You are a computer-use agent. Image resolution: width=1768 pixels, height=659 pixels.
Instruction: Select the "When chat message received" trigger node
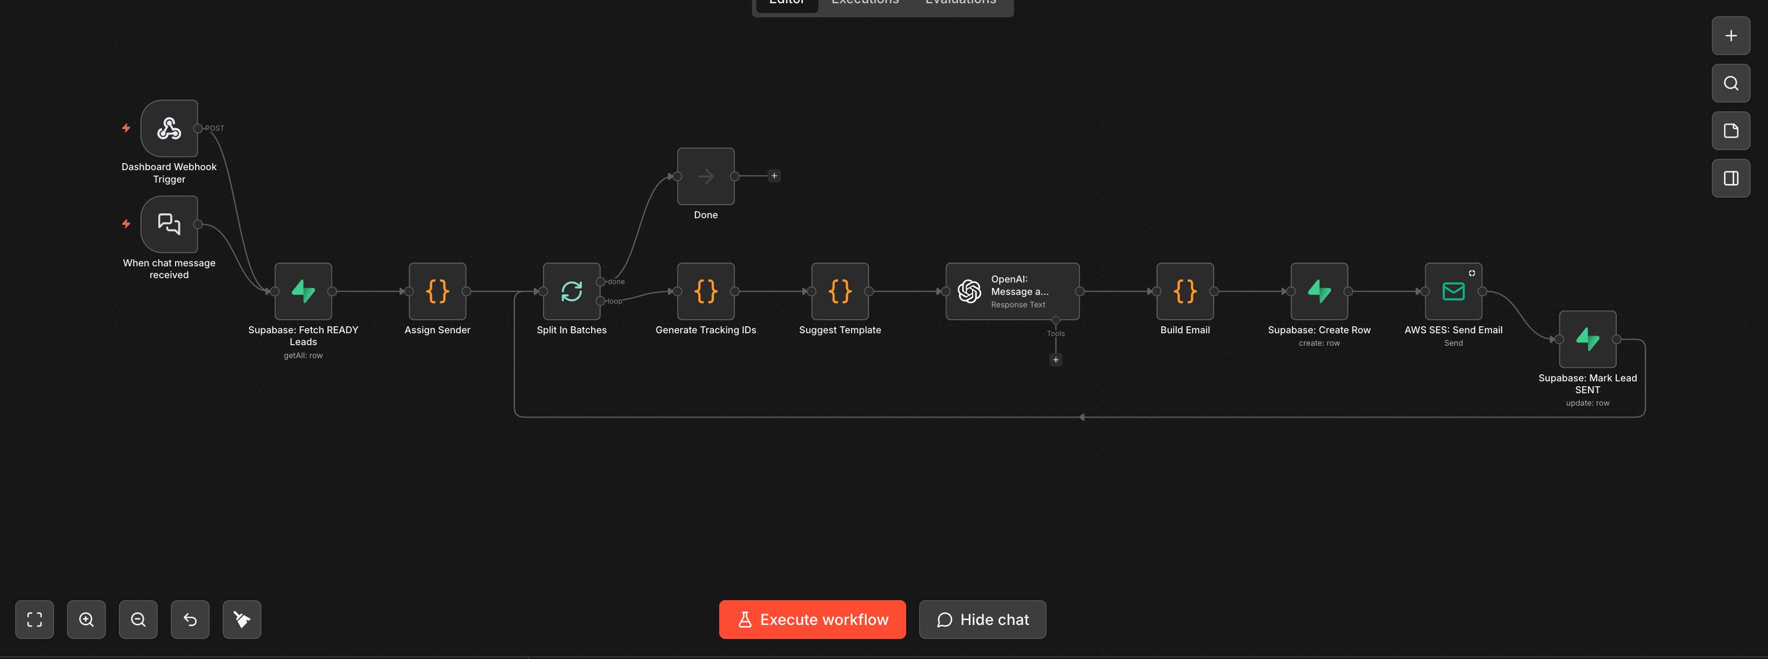tap(168, 225)
